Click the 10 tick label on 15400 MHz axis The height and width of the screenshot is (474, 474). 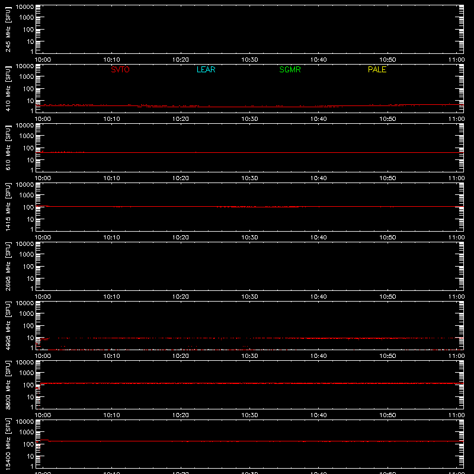click(30, 456)
